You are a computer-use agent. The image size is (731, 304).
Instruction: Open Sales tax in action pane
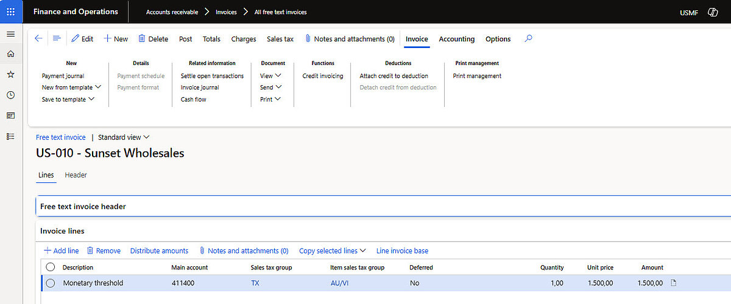coord(280,39)
